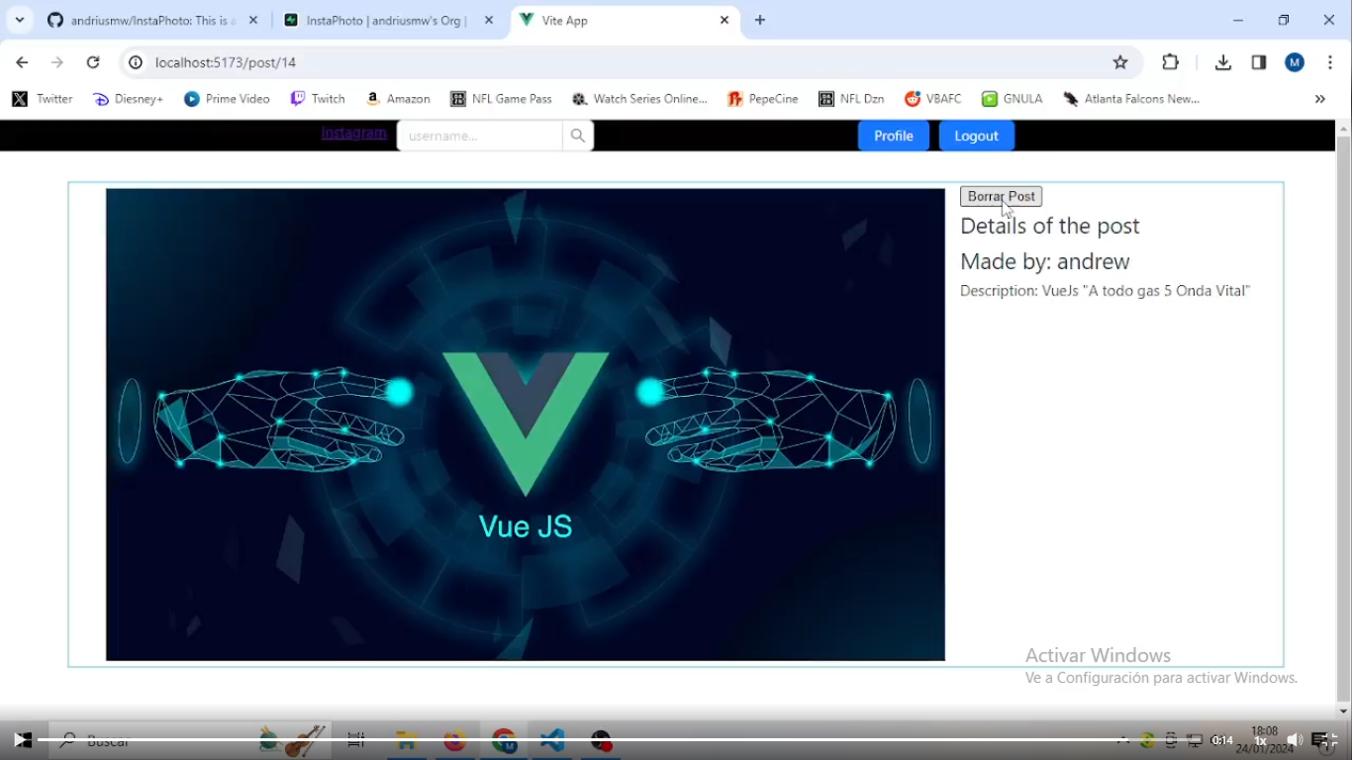Open the Diesney+ bookmark
Screen dimensions: 1354x760
tap(128, 99)
